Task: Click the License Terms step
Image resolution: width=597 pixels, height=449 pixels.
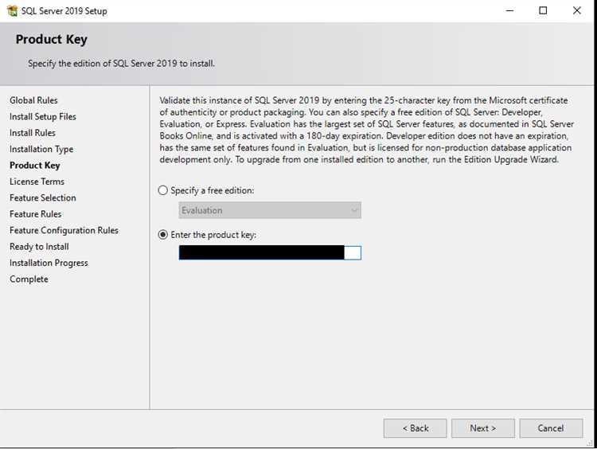Action: click(x=37, y=182)
